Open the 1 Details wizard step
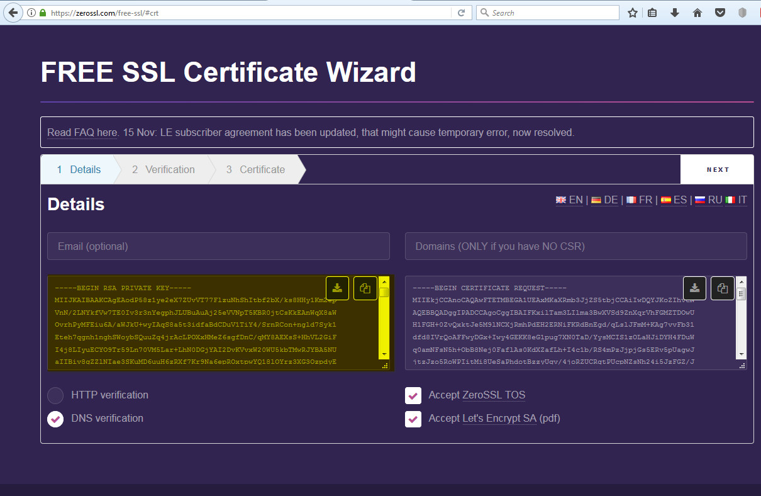The image size is (761, 496). (x=79, y=169)
